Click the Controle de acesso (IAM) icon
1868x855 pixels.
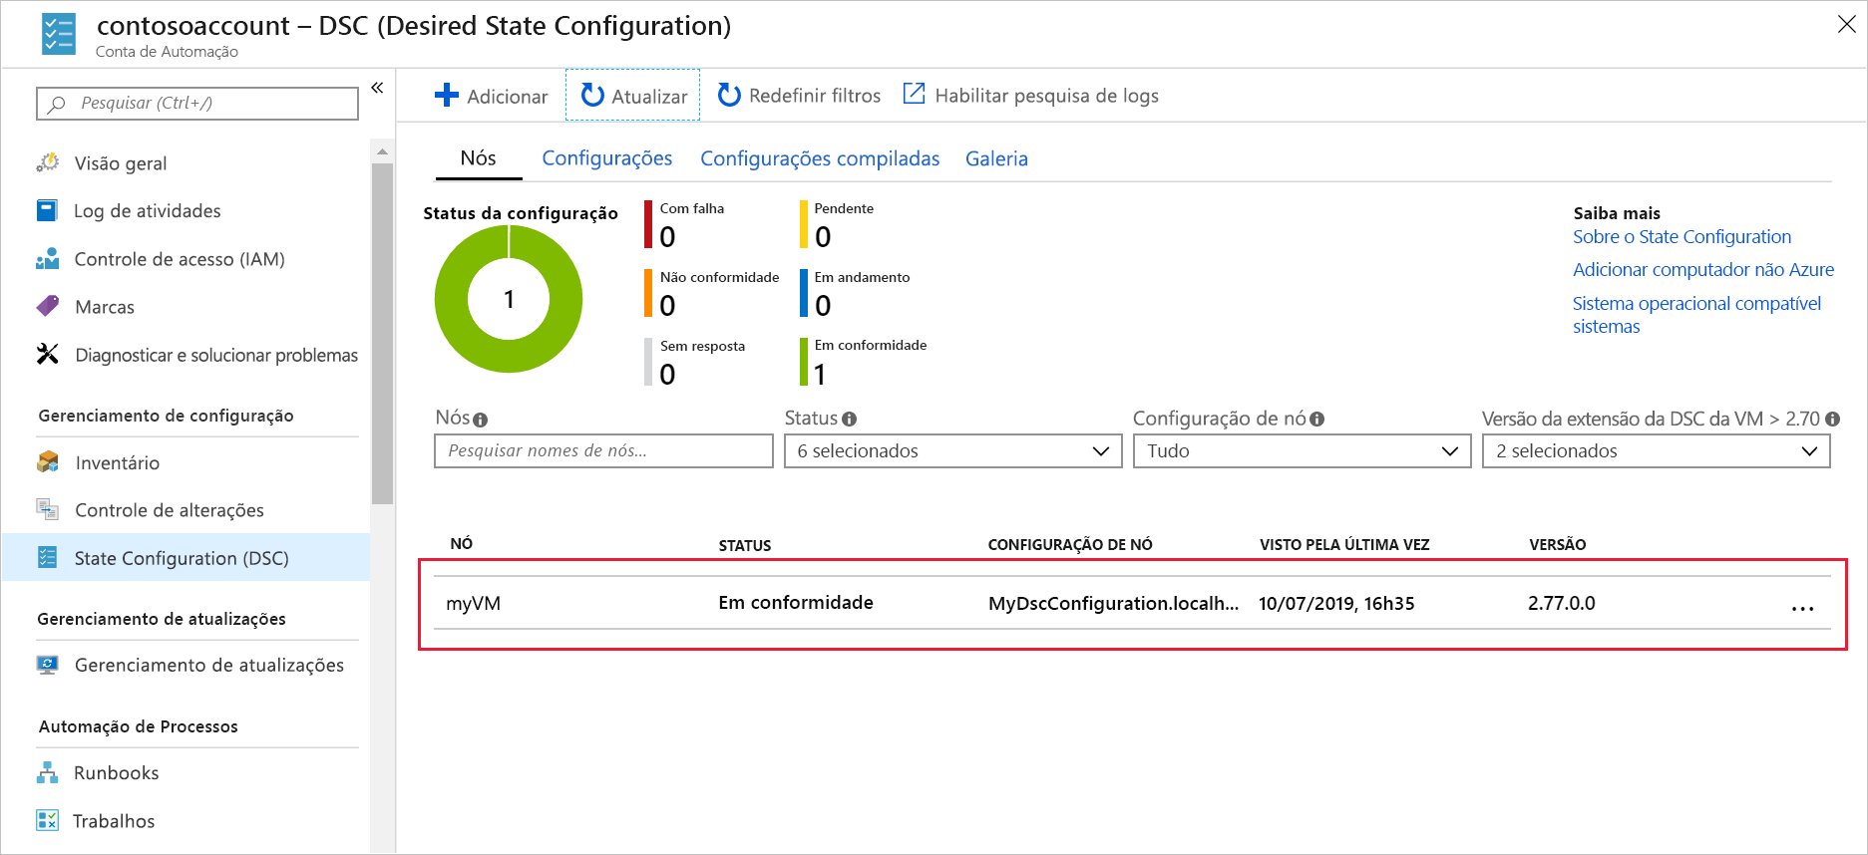(x=47, y=259)
